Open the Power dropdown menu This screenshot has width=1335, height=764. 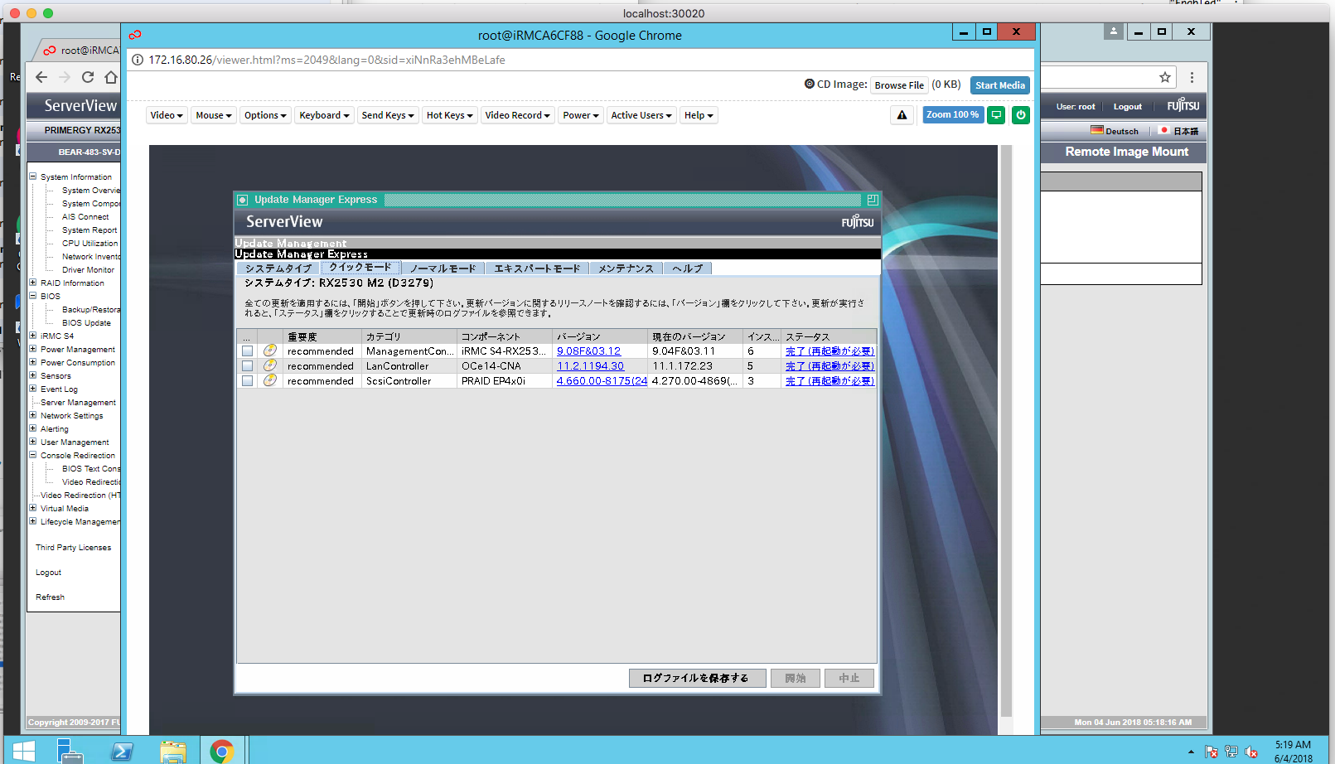(581, 115)
